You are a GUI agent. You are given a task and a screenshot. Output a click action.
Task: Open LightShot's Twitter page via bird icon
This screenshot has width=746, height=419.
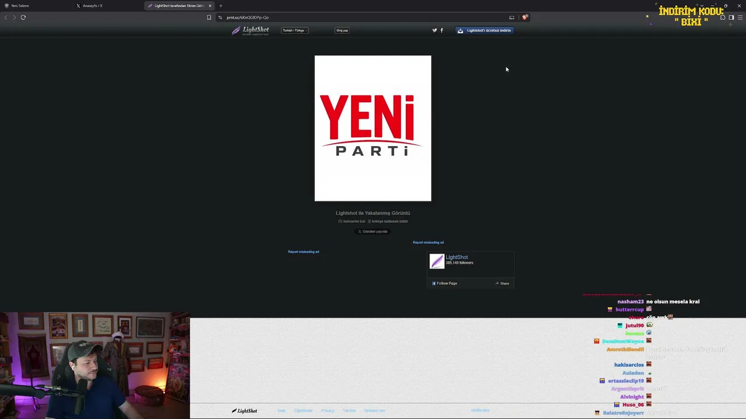434,30
